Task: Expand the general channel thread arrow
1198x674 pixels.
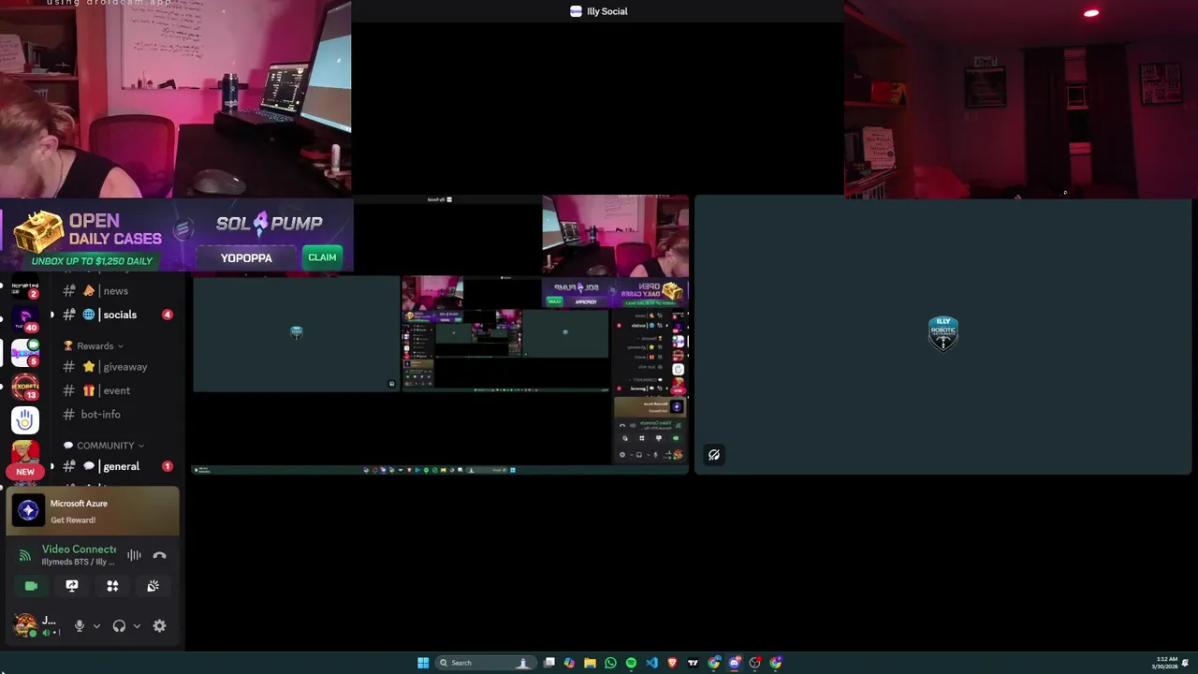Action: point(52,466)
